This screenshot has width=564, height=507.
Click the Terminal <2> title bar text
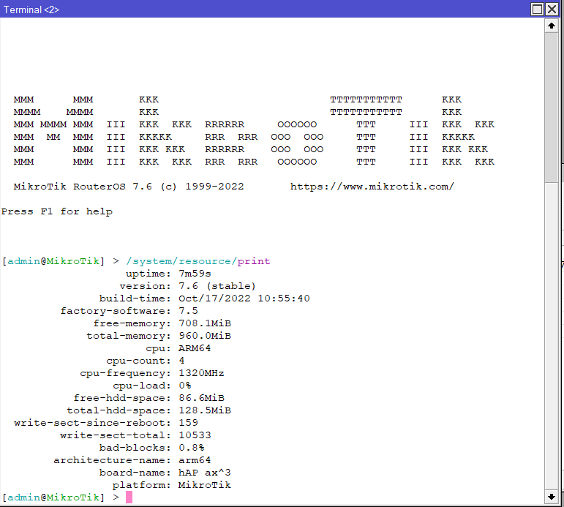point(31,10)
